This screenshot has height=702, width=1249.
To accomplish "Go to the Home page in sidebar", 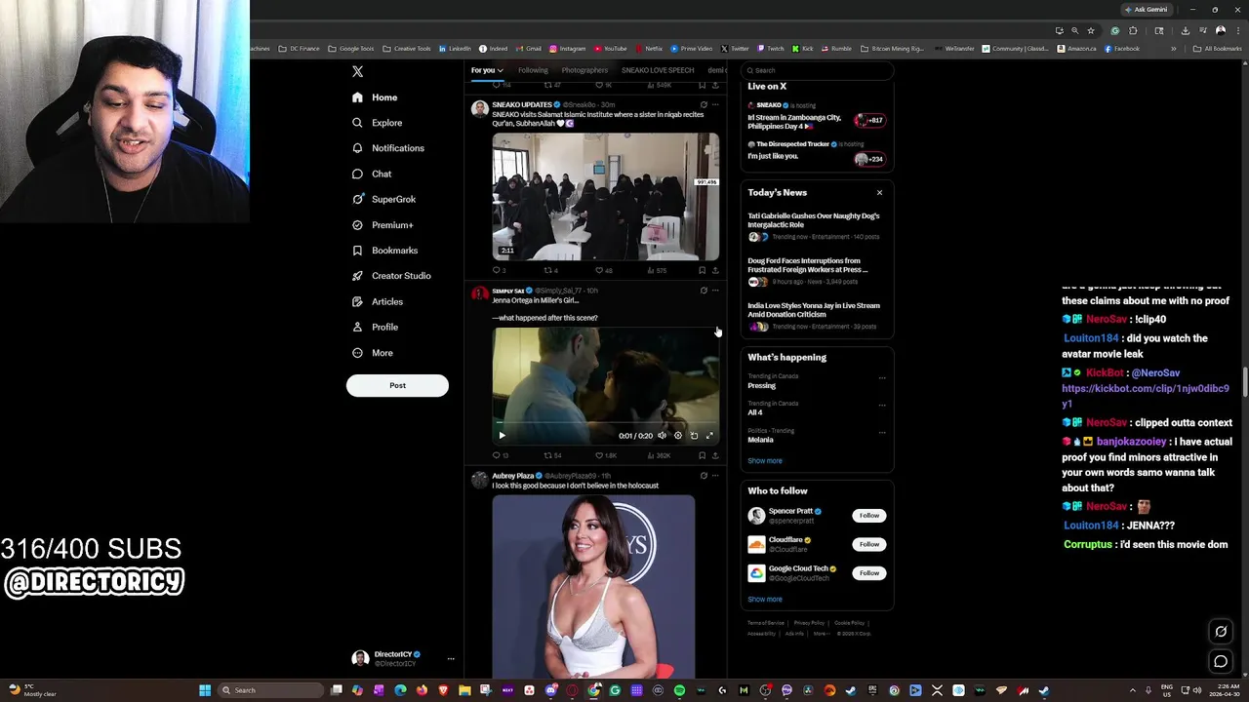I will 375,97.
